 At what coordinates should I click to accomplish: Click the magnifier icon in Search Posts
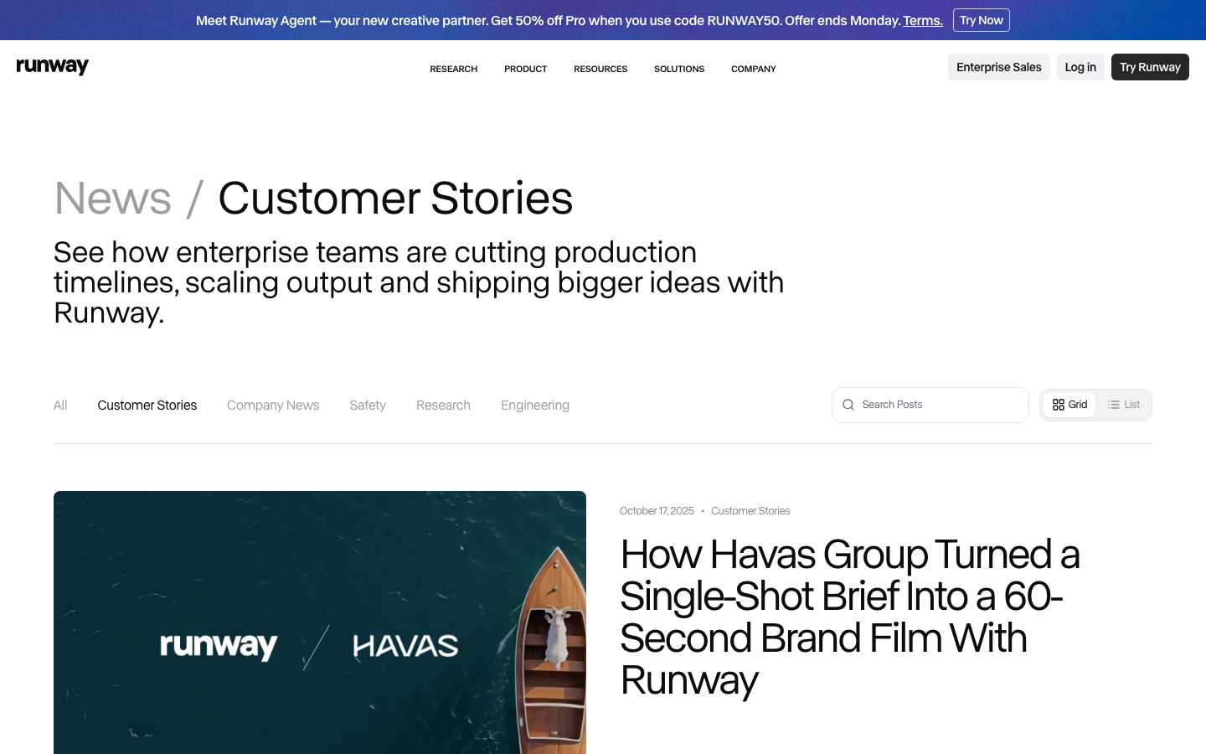click(848, 405)
